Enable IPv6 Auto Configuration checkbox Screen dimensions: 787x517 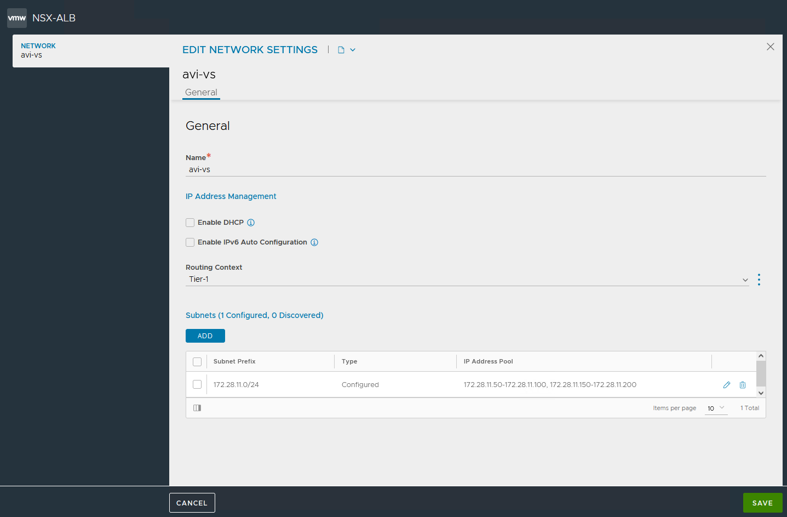pos(190,242)
